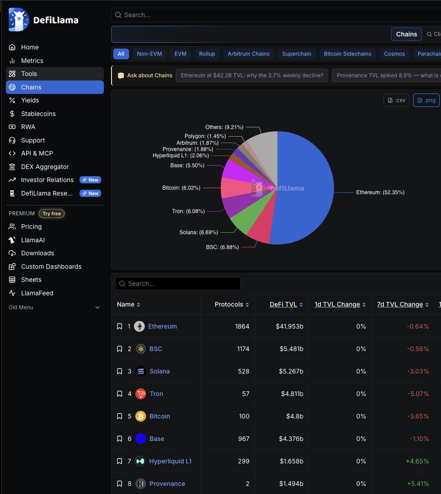Sort by 7d TVL Change column
441x494 pixels.
[x=403, y=304]
